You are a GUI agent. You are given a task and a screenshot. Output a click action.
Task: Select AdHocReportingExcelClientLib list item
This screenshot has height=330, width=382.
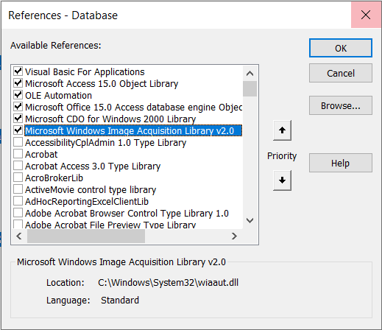pos(87,202)
